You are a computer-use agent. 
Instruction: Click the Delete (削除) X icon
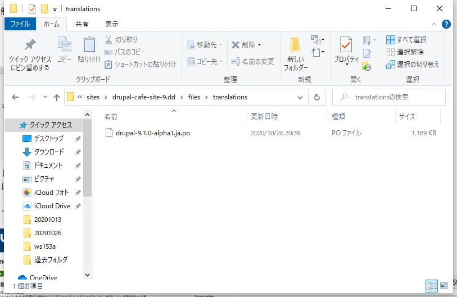[236, 45]
